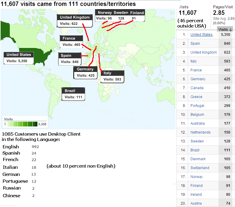Click the United States map callout

(x=19, y=58)
